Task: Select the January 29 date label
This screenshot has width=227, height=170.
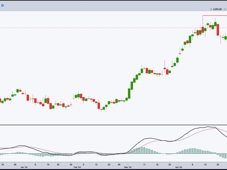Action: [71, 165]
